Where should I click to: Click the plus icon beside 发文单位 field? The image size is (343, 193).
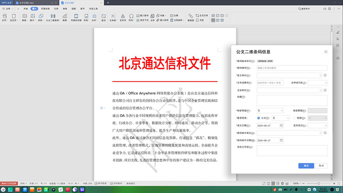point(325,75)
